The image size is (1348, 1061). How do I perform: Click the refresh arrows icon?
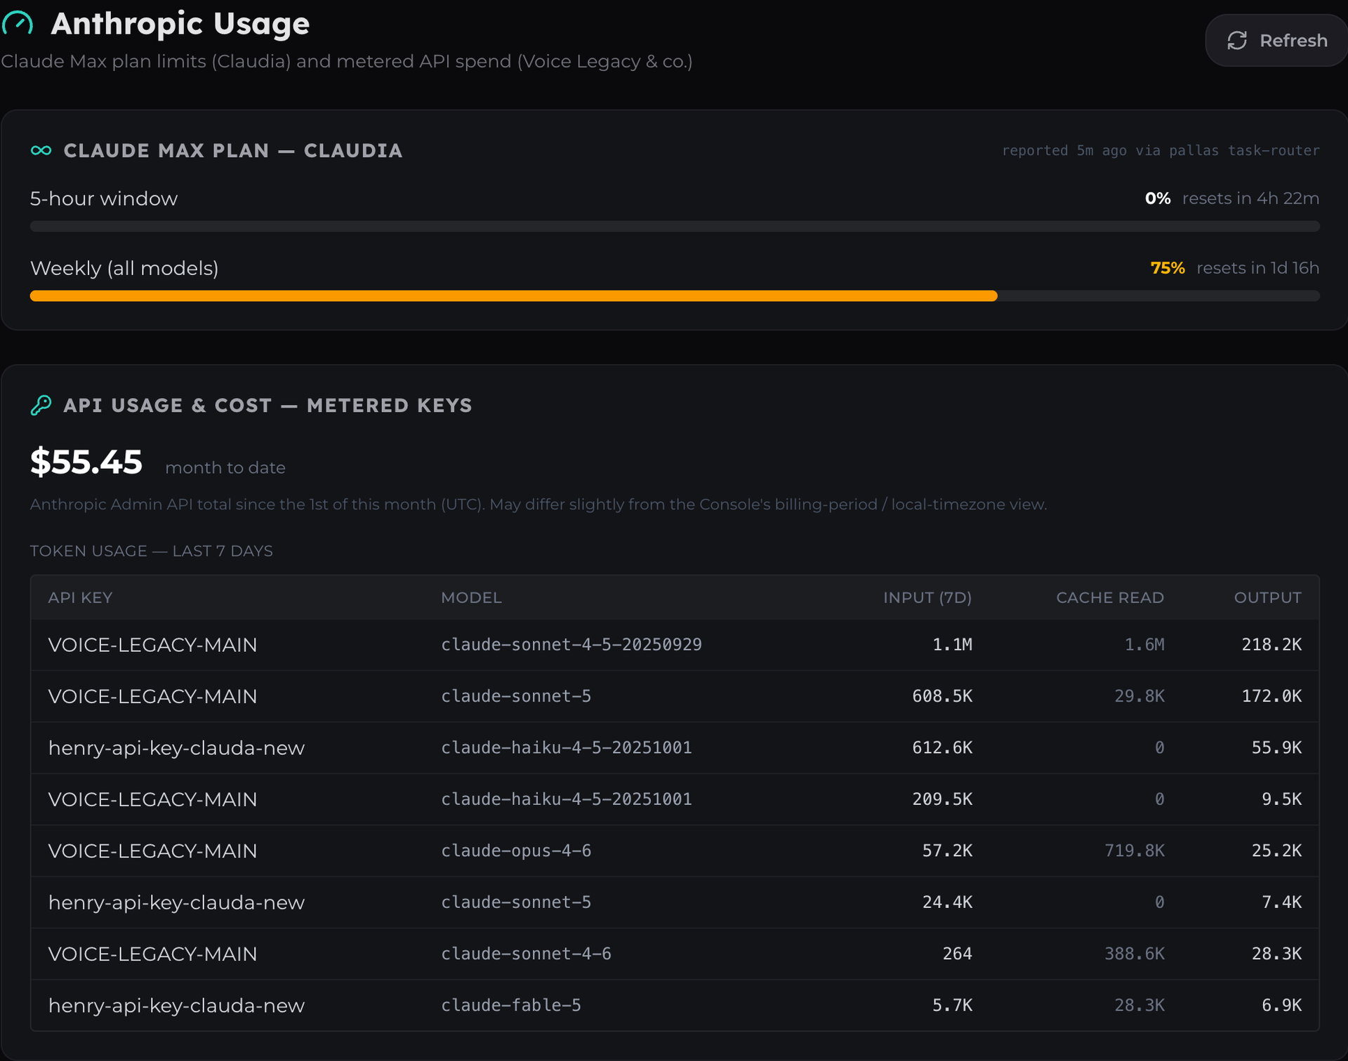click(1237, 41)
